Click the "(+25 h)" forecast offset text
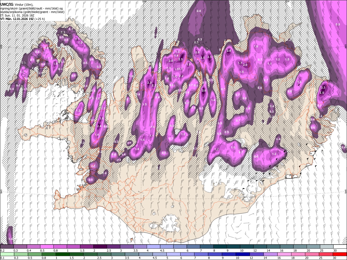Screen dimensions: 347x260 click(x=40, y=19)
